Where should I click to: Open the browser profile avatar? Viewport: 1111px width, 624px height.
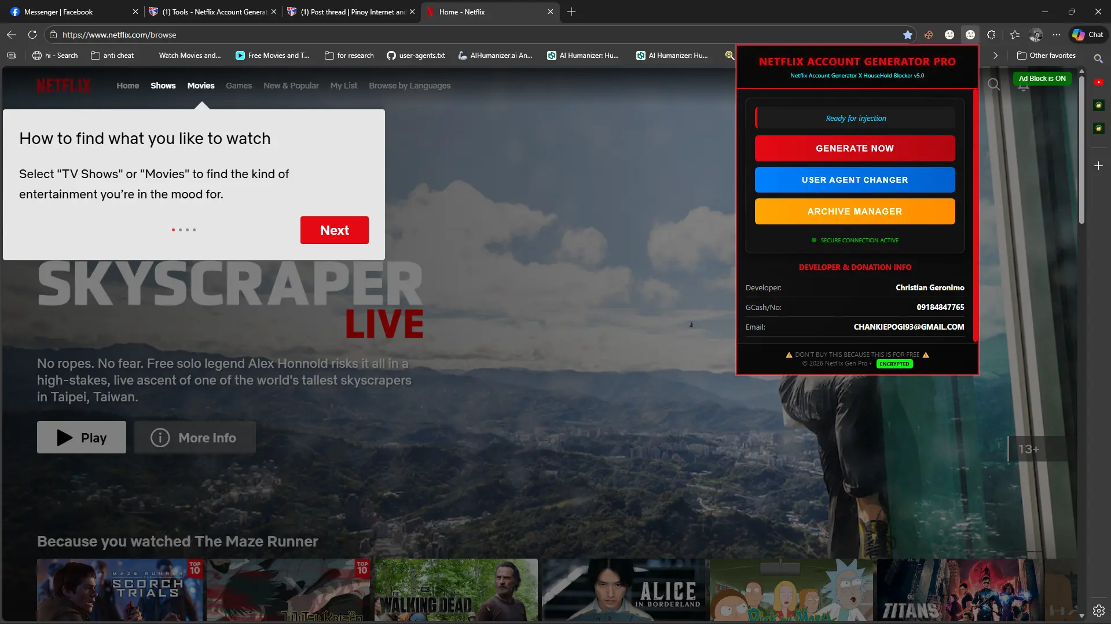pyautogui.click(x=1036, y=35)
